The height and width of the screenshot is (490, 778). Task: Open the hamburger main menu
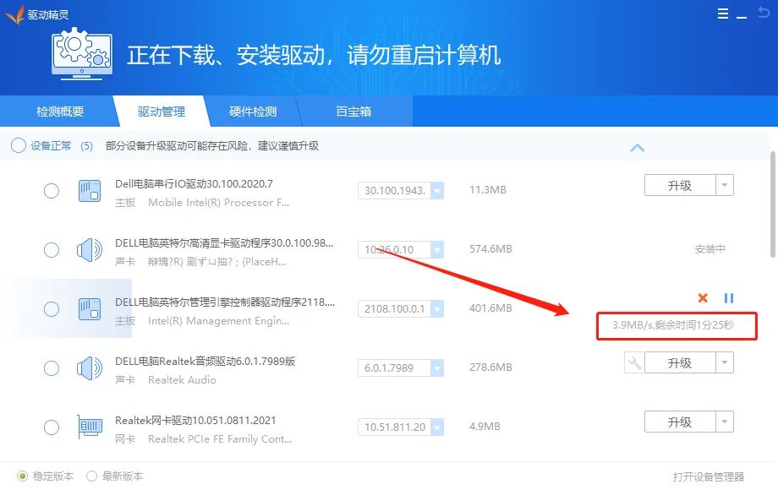click(723, 14)
